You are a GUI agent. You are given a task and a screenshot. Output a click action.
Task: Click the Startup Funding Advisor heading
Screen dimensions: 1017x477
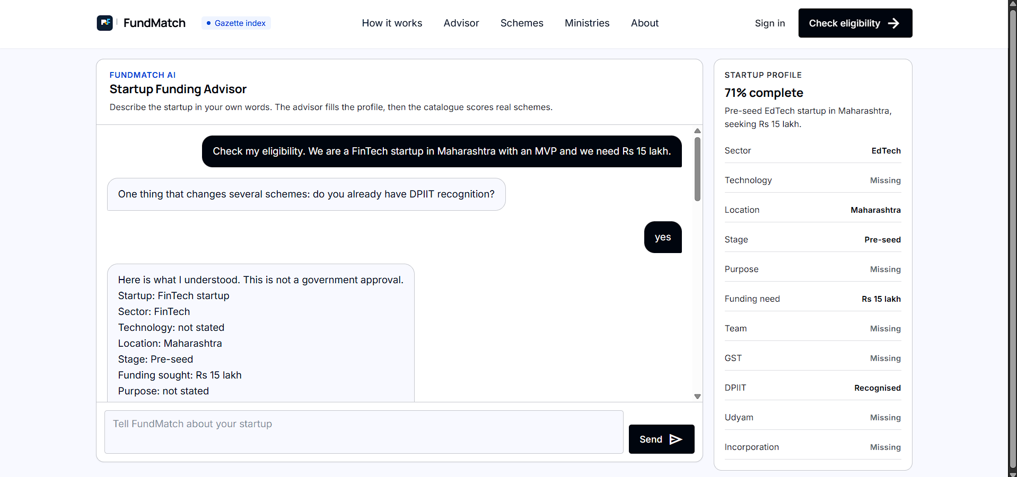click(178, 89)
